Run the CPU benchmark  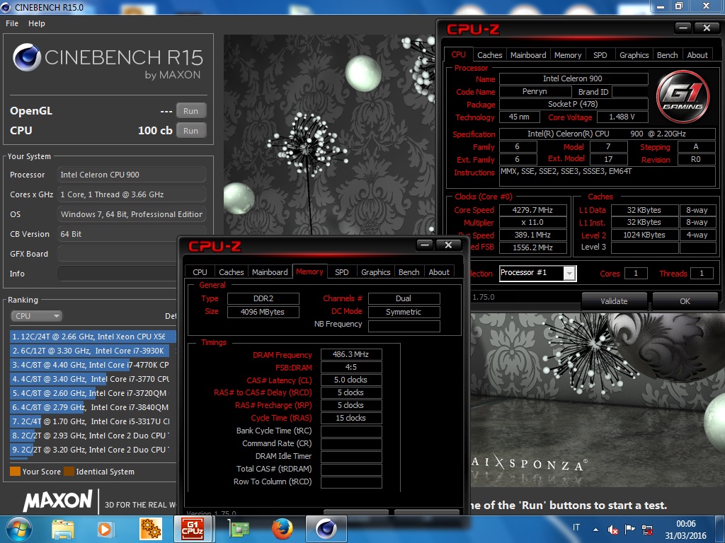190,131
